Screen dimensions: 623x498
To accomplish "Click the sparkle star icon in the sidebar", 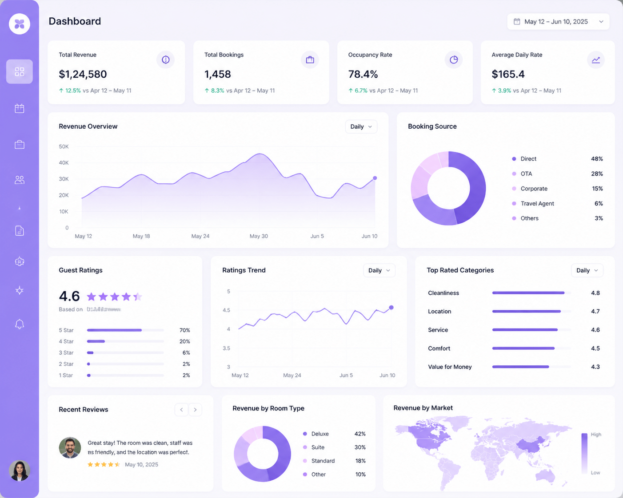I will click(20, 291).
